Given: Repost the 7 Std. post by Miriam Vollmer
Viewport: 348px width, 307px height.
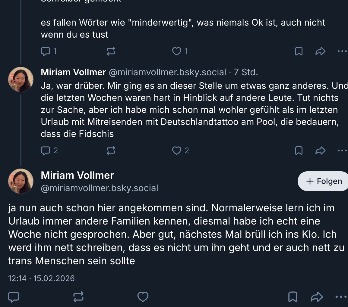Looking at the screenshot, I should 111,150.
